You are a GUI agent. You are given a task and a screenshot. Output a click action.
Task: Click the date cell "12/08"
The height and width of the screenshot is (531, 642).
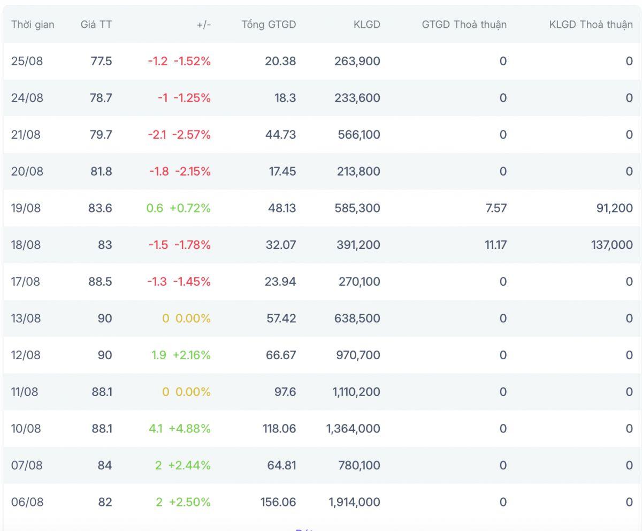26,355
